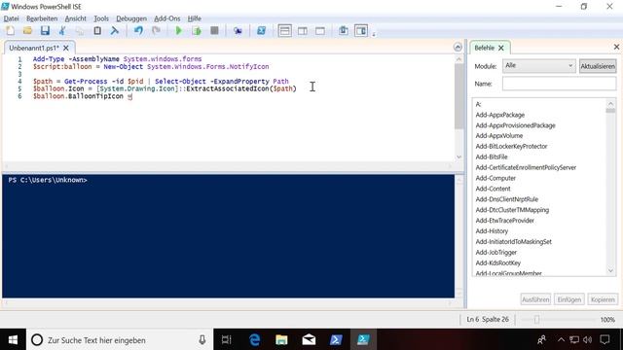
Task: Select the Unbenannt1.ps1 script tab
Action: (x=34, y=48)
